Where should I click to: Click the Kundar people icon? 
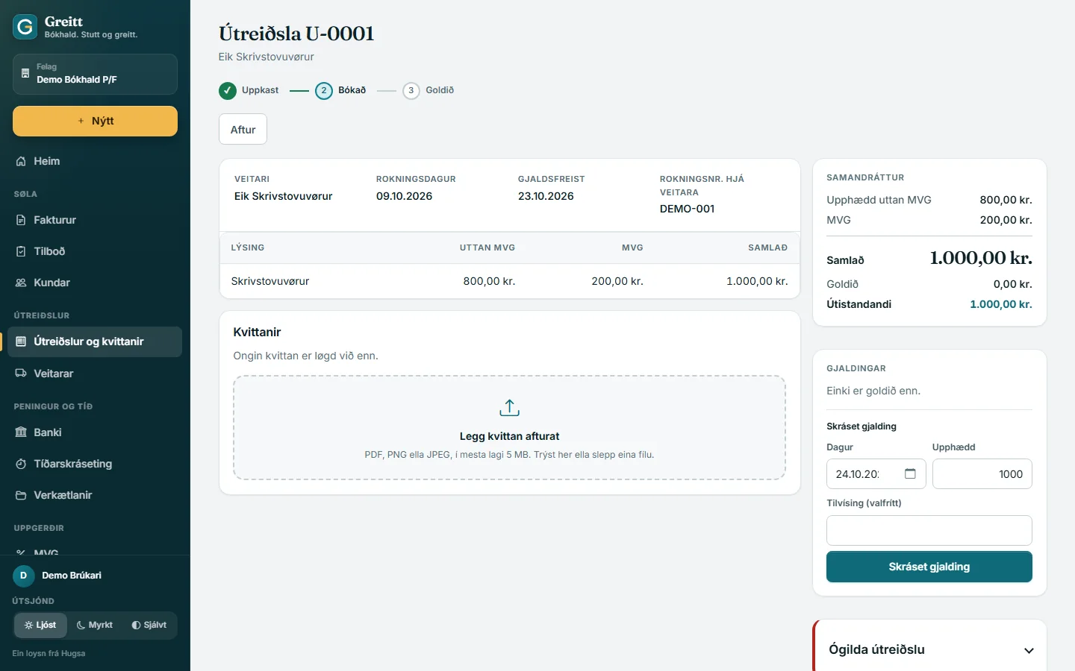click(21, 283)
